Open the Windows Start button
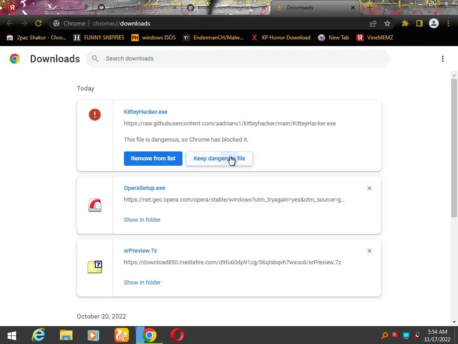Screen dimensions: 458x344 tap(12, 335)
